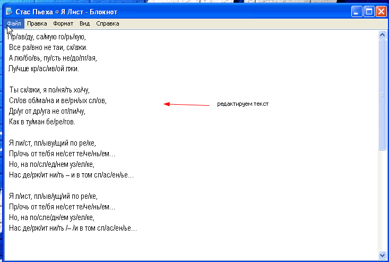Click the line 'Но, на по/сл/ед/нем уз/ел/ке,'
The width and height of the screenshot is (389, 262).
pos(51,164)
